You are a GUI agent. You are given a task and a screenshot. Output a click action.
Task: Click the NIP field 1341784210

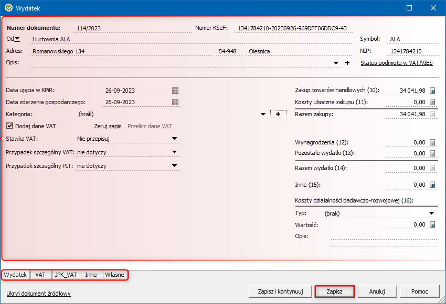413,51
